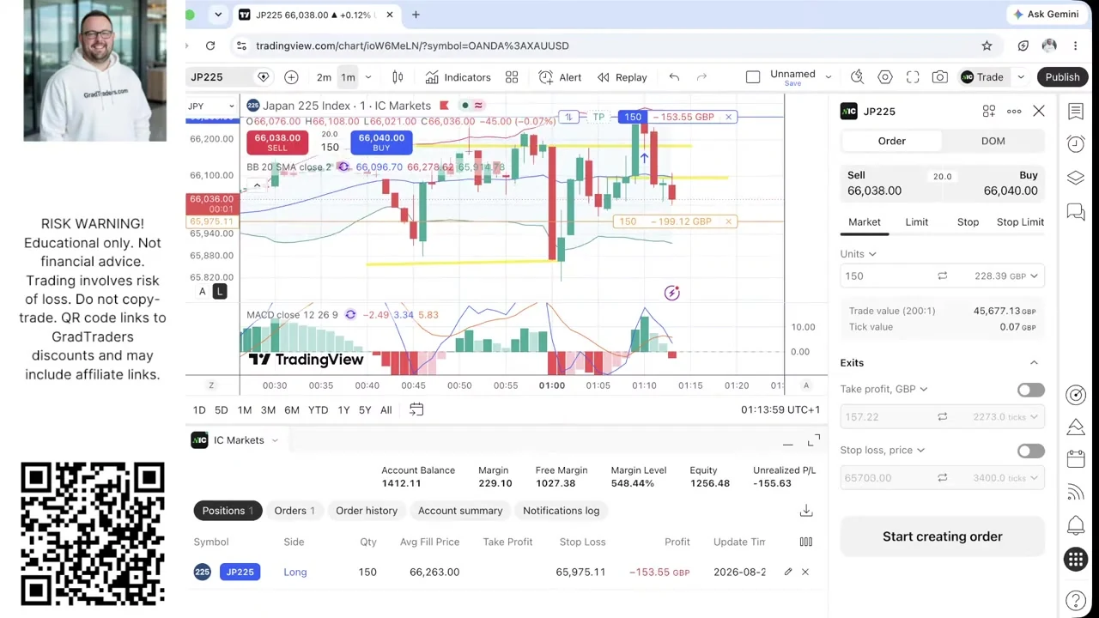Toggle log scale with the L button
Image resolution: width=1099 pixels, height=618 pixels.
point(219,292)
